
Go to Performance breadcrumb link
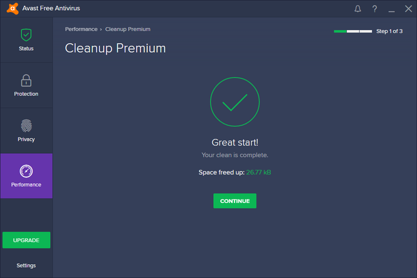point(81,29)
